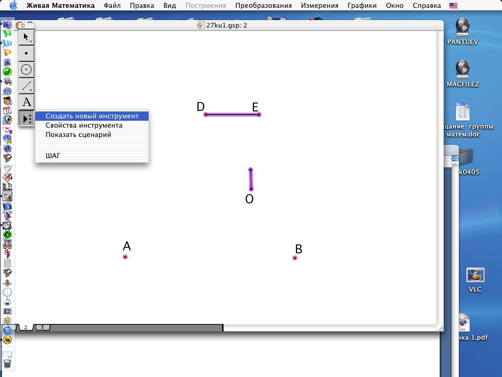The image size is (502, 377).
Task: Select the Compass circle tool
Action: tap(26, 70)
